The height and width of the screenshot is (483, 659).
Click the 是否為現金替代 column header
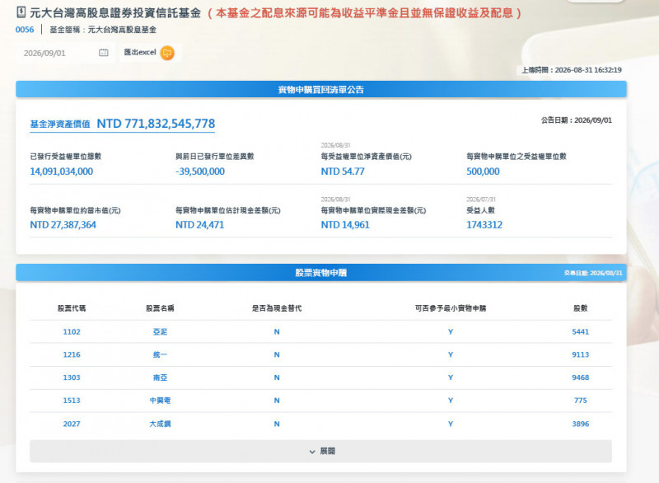tap(277, 308)
